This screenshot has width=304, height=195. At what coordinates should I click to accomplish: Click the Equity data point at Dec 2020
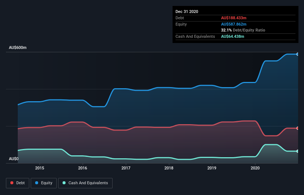(x=298, y=54)
